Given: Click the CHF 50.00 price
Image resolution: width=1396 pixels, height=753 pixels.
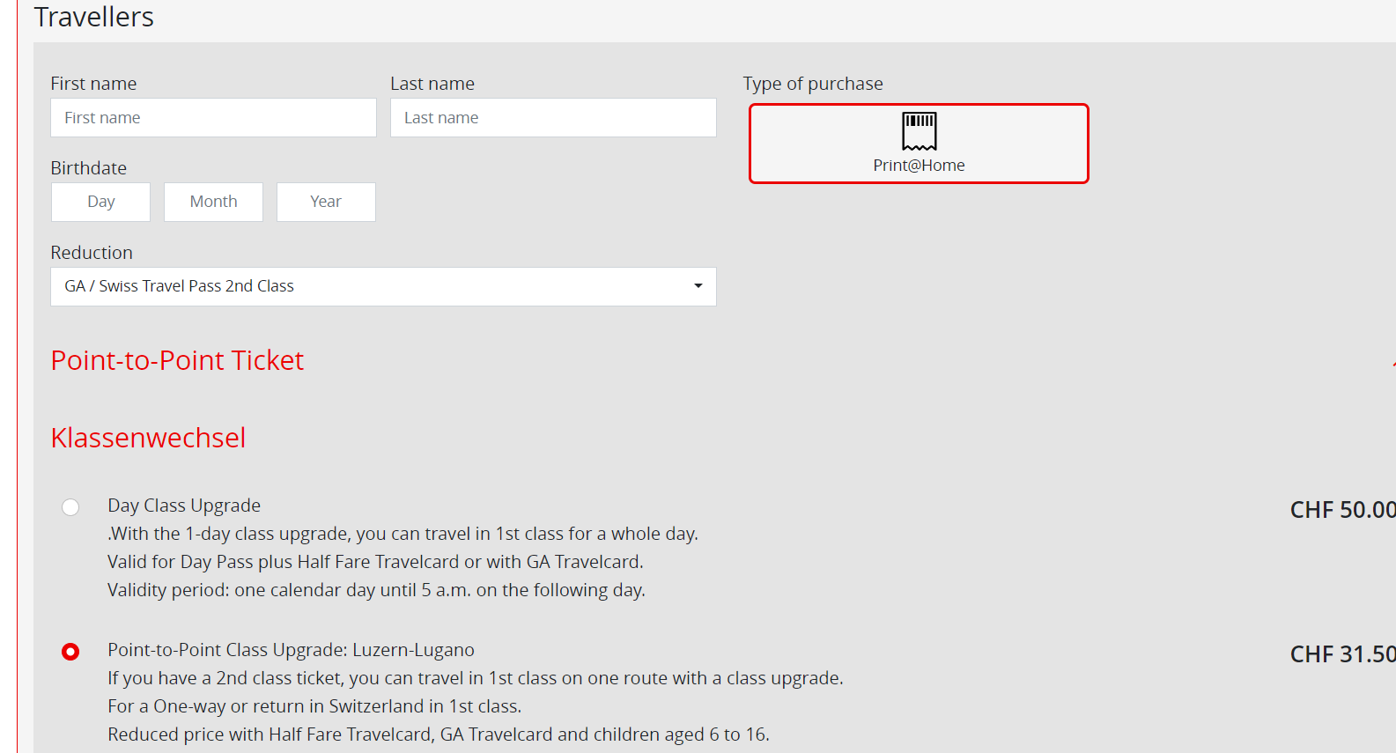Looking at the screenshot, I should coord(1341,510).
